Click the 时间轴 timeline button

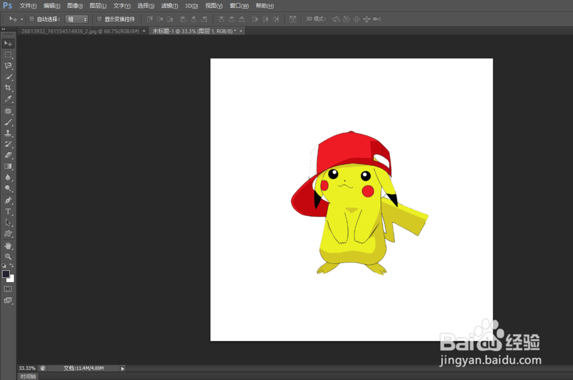click(28, 376)
